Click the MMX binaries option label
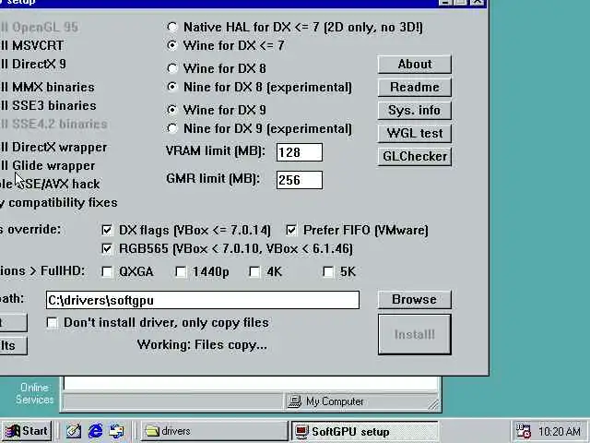Viewport: 590px width, 443px height. click(53, 87)
